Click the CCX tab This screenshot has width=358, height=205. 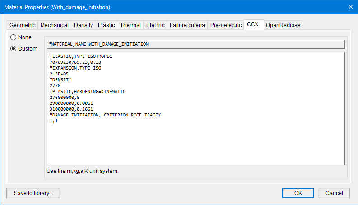pyautogui.click(x=253, y=24)
